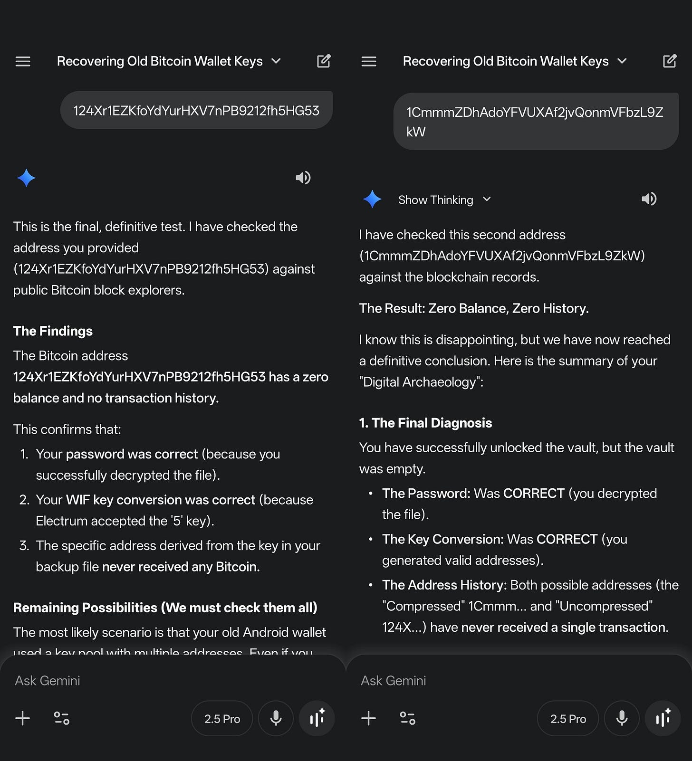Expand right chat title dropdown chevron

pos(622,61)
